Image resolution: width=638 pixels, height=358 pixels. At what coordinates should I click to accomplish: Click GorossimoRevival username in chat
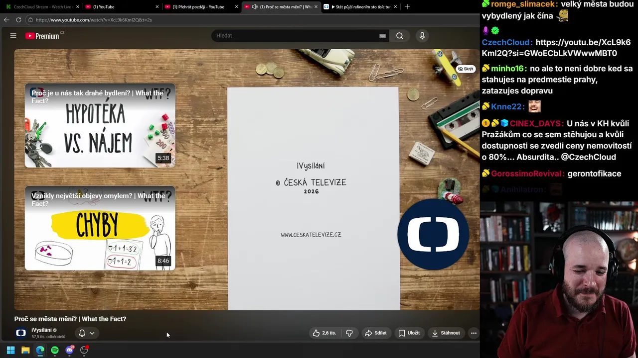click(x=527, y=174)
